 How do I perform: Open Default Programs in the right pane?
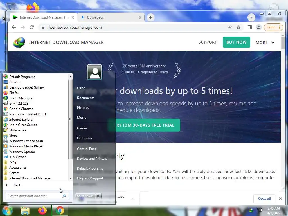[x=90, y=168]
